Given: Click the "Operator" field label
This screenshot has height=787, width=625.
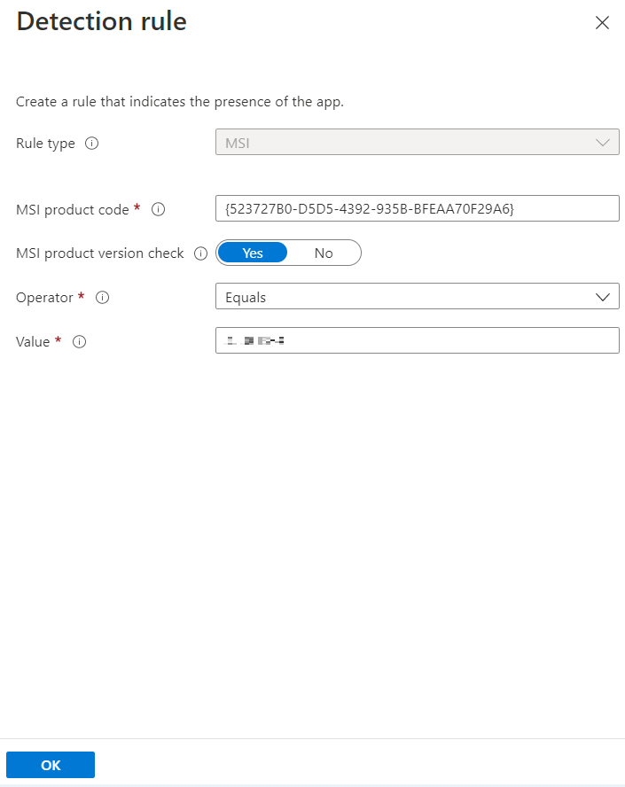Looking at the screenshot, I should tap(44, 298).
